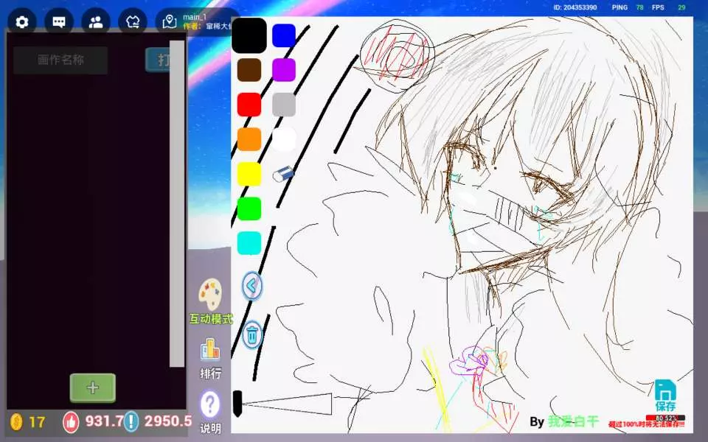
Task: Adjust the brush size wedge slider
Action: click(x=283, y=404)
